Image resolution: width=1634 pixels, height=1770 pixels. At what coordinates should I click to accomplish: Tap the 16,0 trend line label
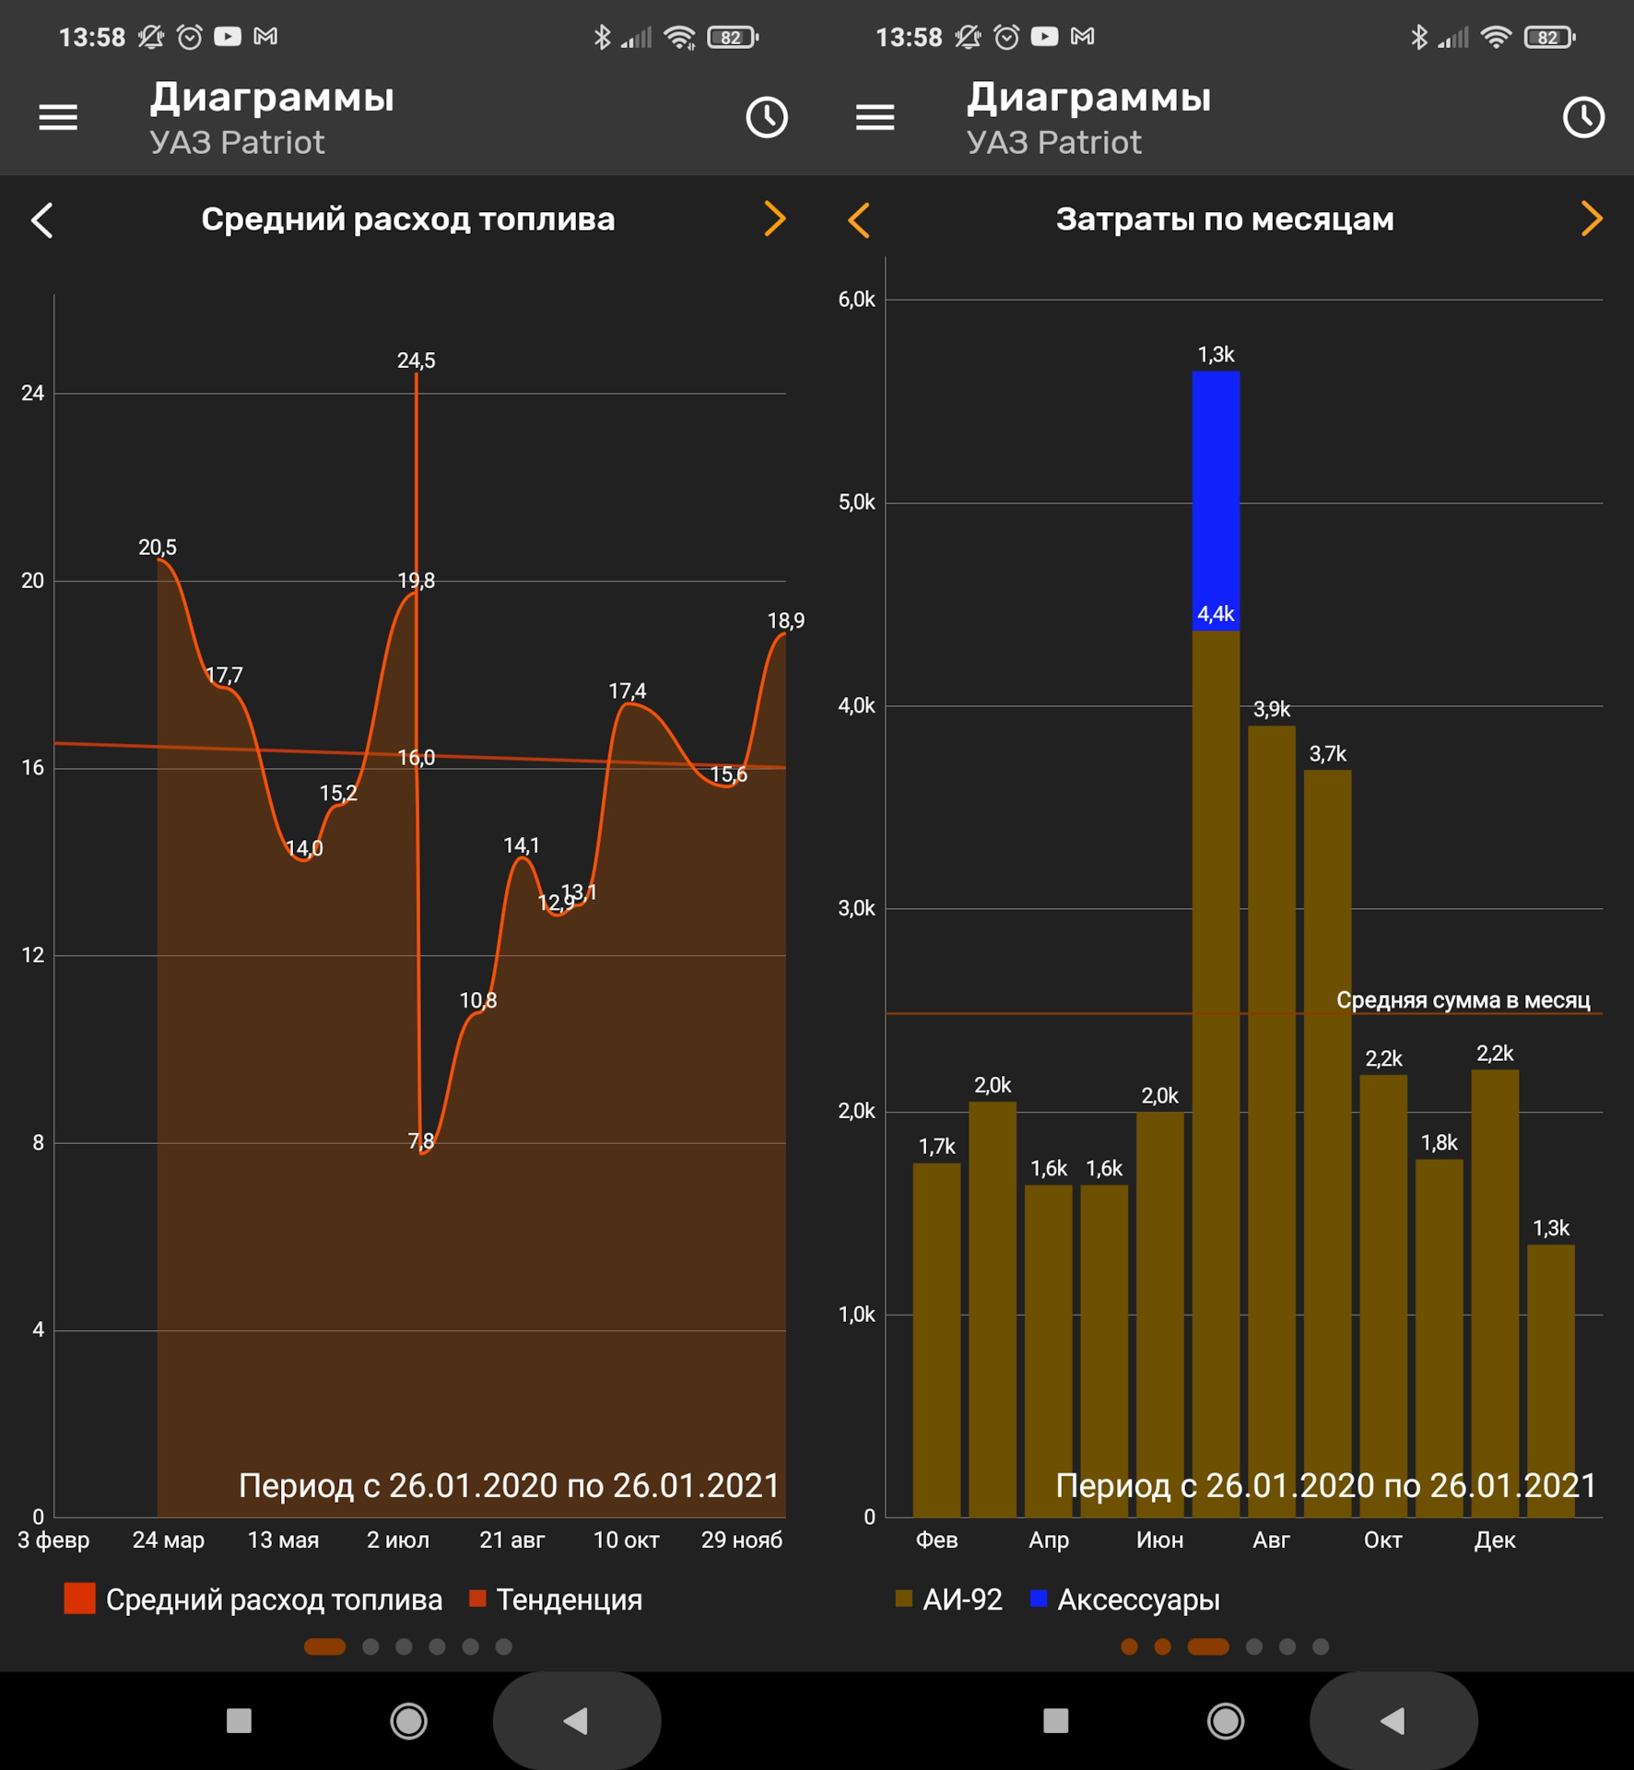[417, 758]
